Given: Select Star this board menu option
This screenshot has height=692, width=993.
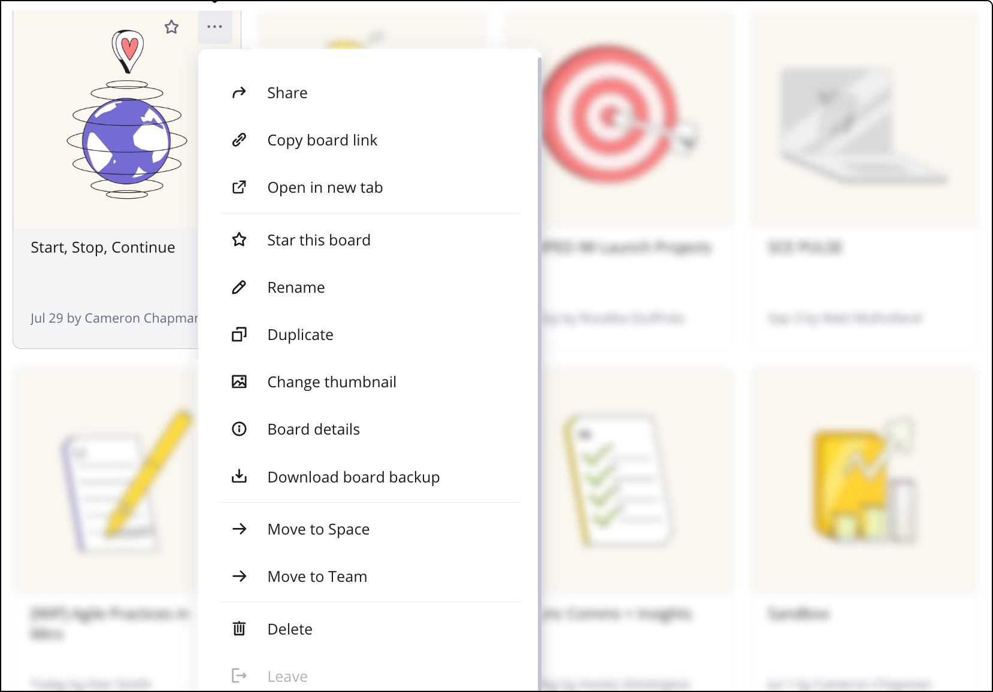Looking at the screenshot, I should click(x=319, y=240).
